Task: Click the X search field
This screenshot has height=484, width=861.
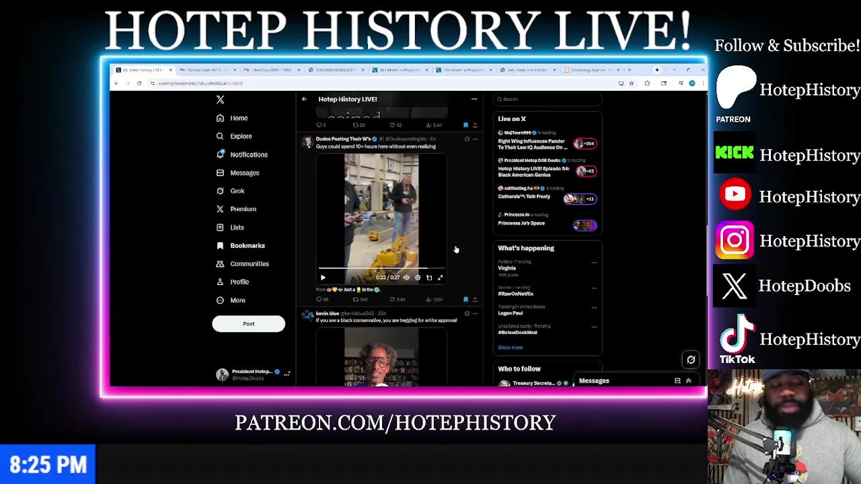Action: point(548,99)
